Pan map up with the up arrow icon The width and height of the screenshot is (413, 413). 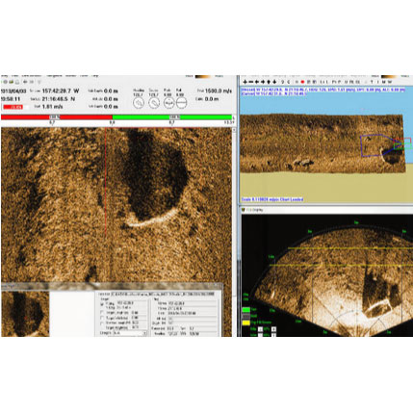coord(269,82)
